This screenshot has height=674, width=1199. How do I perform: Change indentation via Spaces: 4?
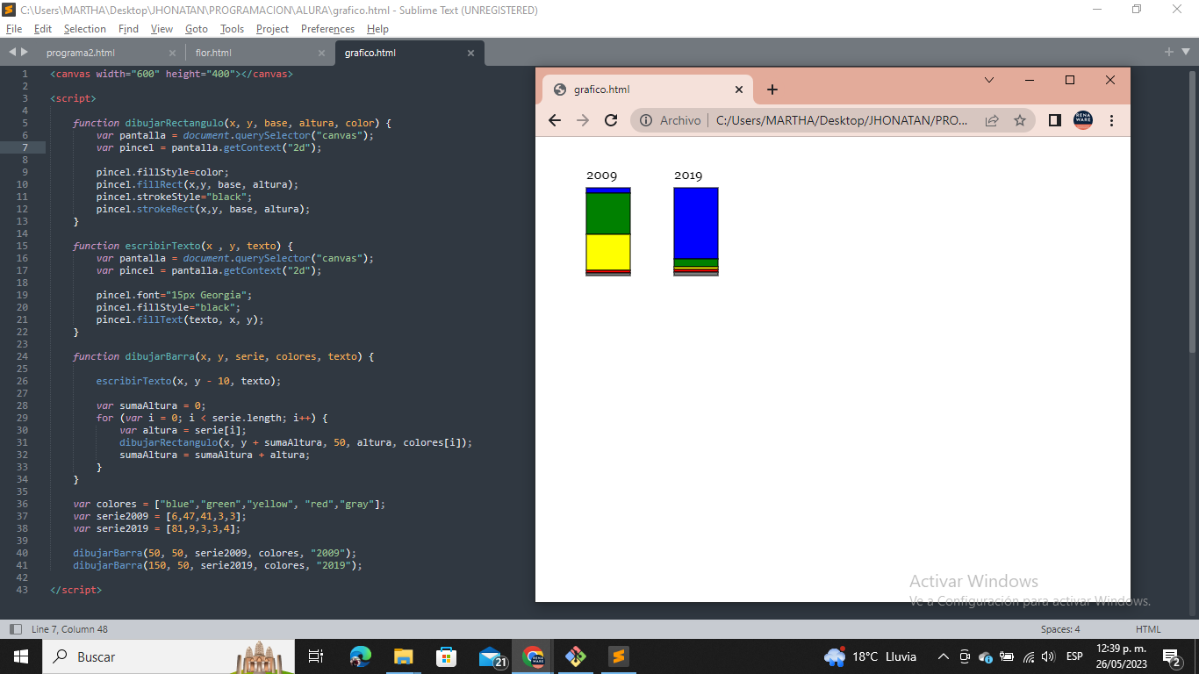[1060, 629]
